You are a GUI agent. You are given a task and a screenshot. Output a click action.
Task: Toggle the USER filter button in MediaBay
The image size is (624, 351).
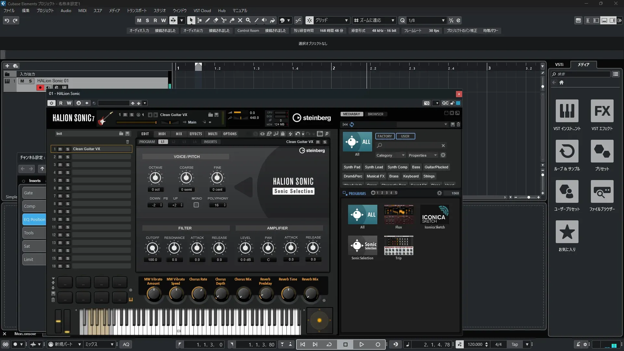(405, 136)
